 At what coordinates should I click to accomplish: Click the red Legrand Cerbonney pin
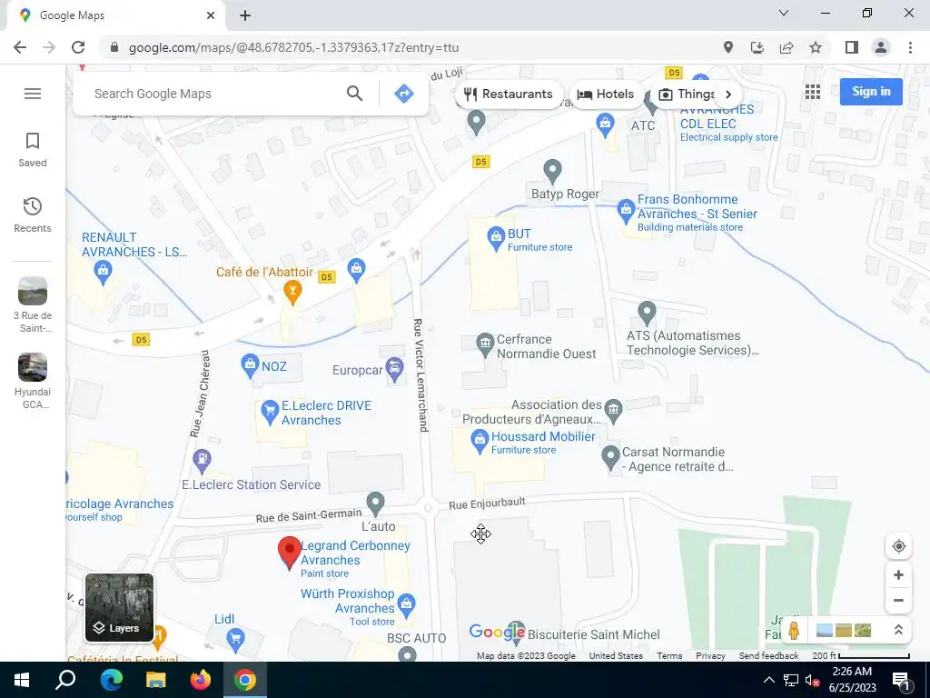(290, 553)
